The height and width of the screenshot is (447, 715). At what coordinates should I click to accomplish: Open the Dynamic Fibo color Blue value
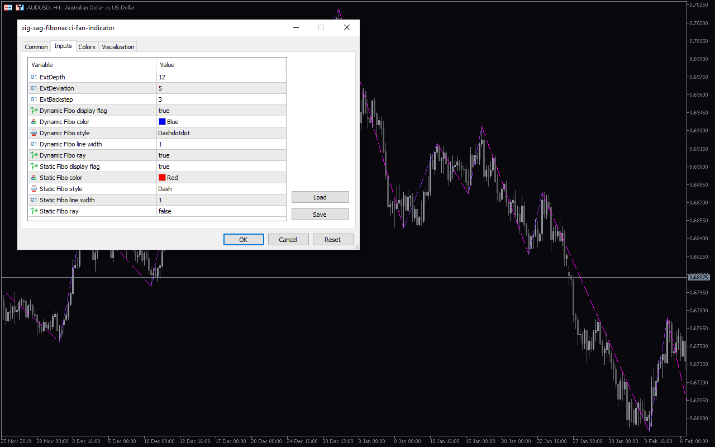point(173,122)
